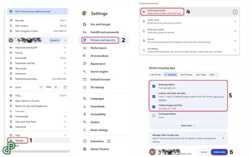Open Manage other Google data chevron
This screenshot has width=251, height=157.
223,138
